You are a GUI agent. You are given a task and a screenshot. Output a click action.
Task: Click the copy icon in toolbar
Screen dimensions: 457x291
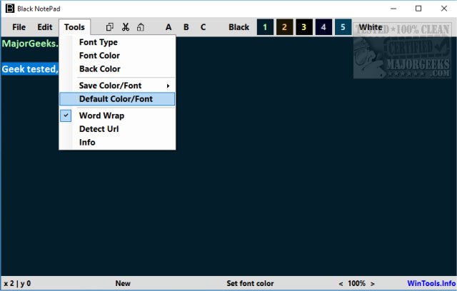tap(109, 27)
